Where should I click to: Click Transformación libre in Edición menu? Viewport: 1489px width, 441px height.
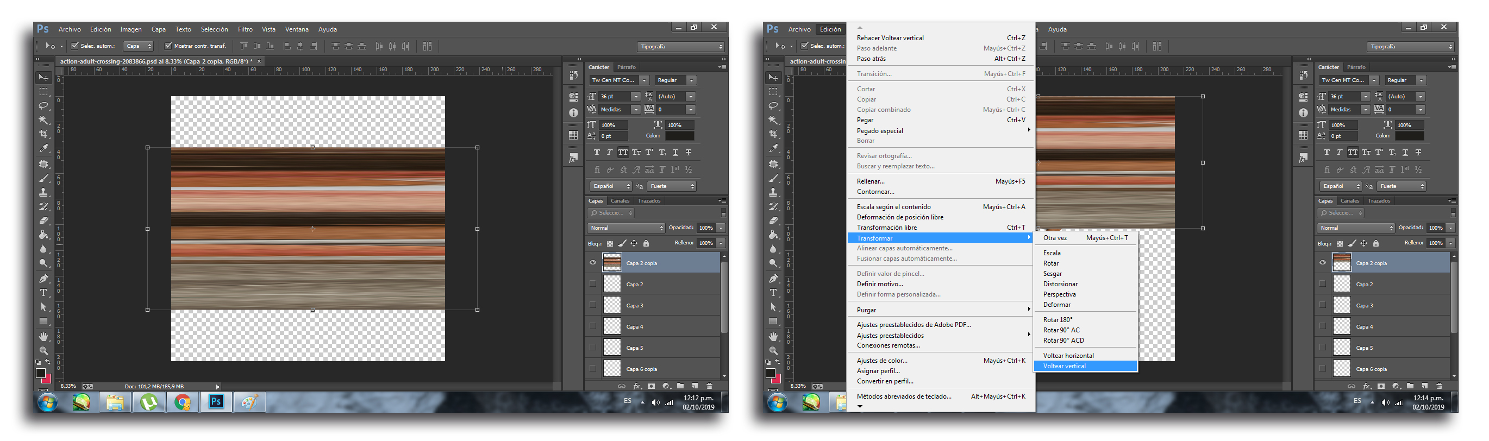(x=941, y=228)
